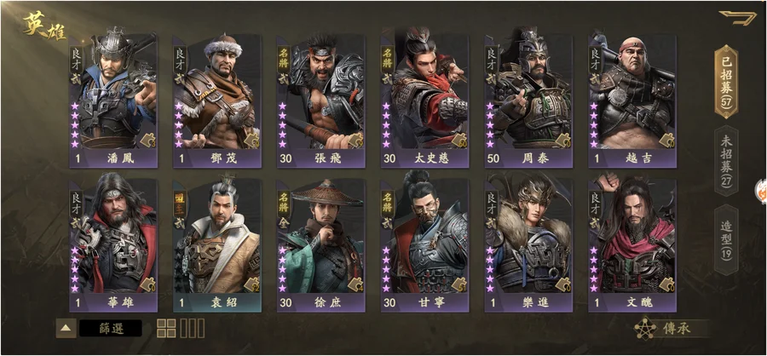The width and height of the screenshot is (767, 356).
Task: Click the floating orange icon at right edge
Action: click(x=762, y=192)
